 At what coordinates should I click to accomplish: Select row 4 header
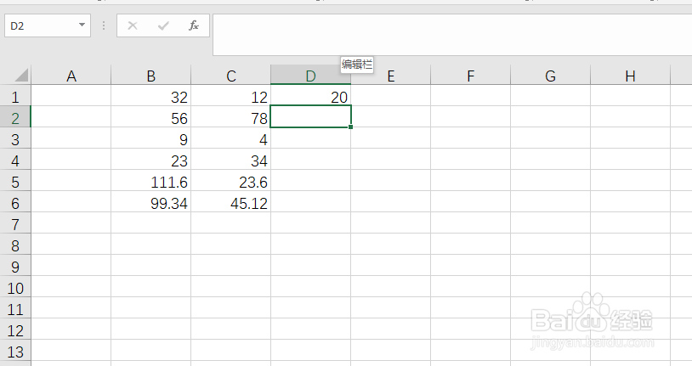pos(15,159)
